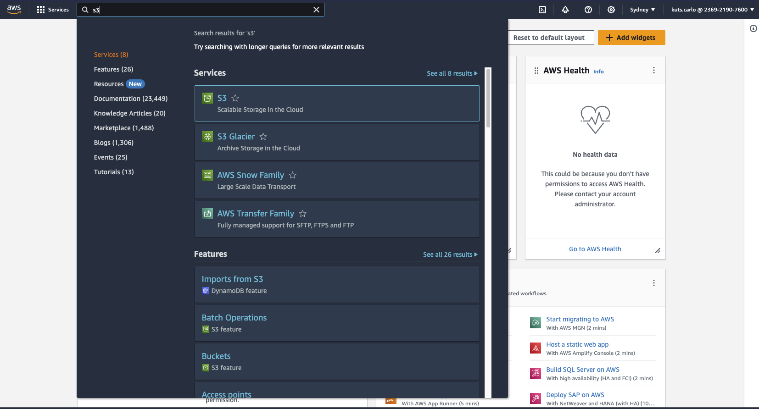This screenshot has height=409, width=759.
Task: Expand the Sydney region dropdown
Action: click(642, 10)
